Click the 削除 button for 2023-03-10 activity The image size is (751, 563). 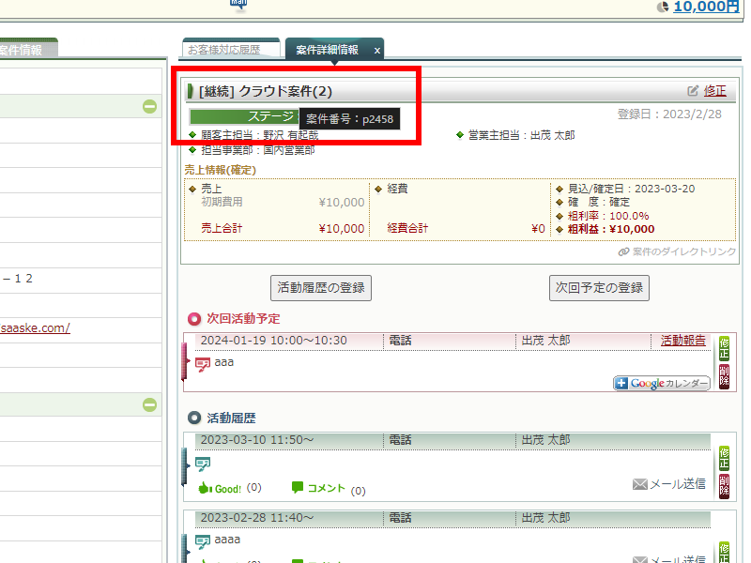click(x=724, y=485)
